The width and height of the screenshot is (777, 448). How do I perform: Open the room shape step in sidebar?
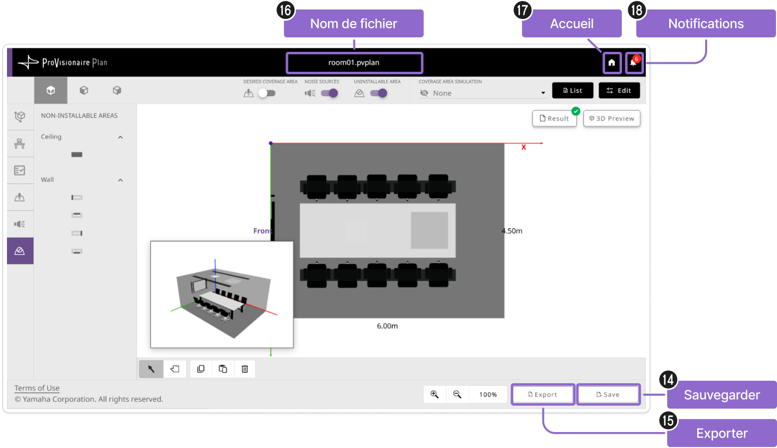pos(20,117)
